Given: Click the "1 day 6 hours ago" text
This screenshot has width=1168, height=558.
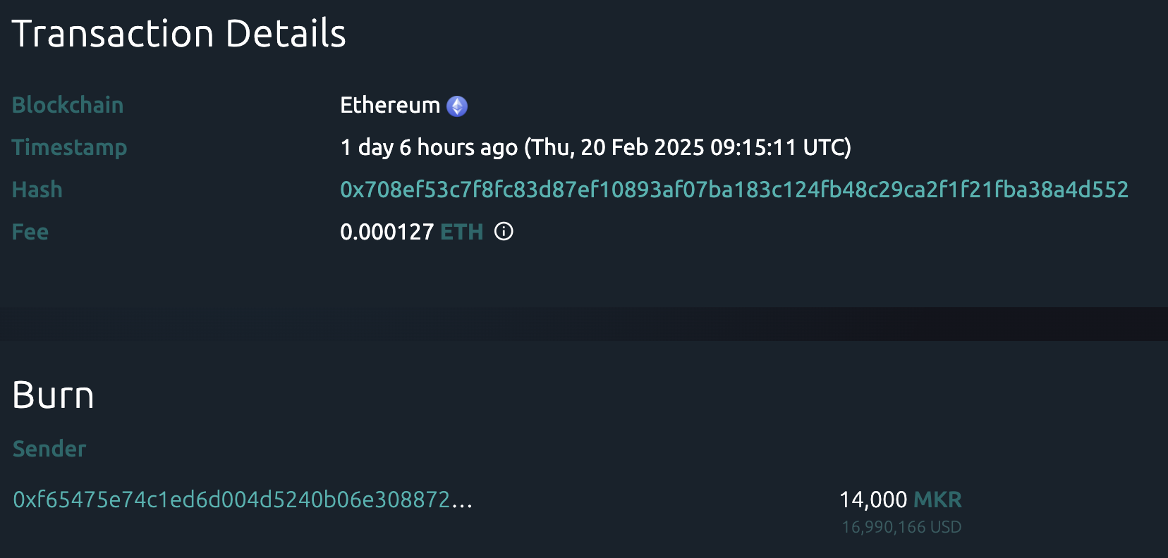Looking at the screenshot, I should pos(429,147).
